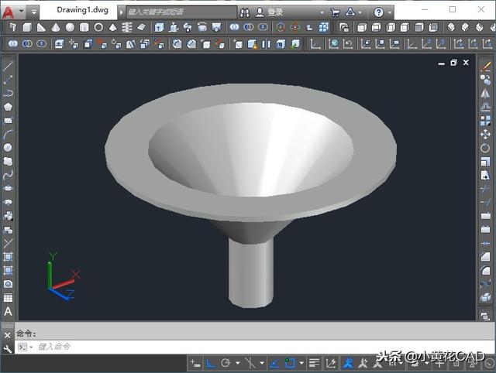Expand the quick access toolbar dropdown
This screenshot has width=496, height=373.
33,12
